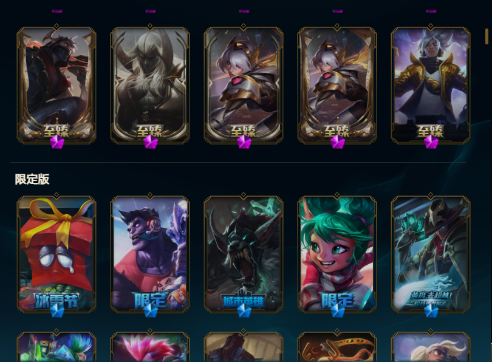Open the gold-jacket white-haired 至臻 skin card
This screenshot has width=492, height=362.
point(431,85)
